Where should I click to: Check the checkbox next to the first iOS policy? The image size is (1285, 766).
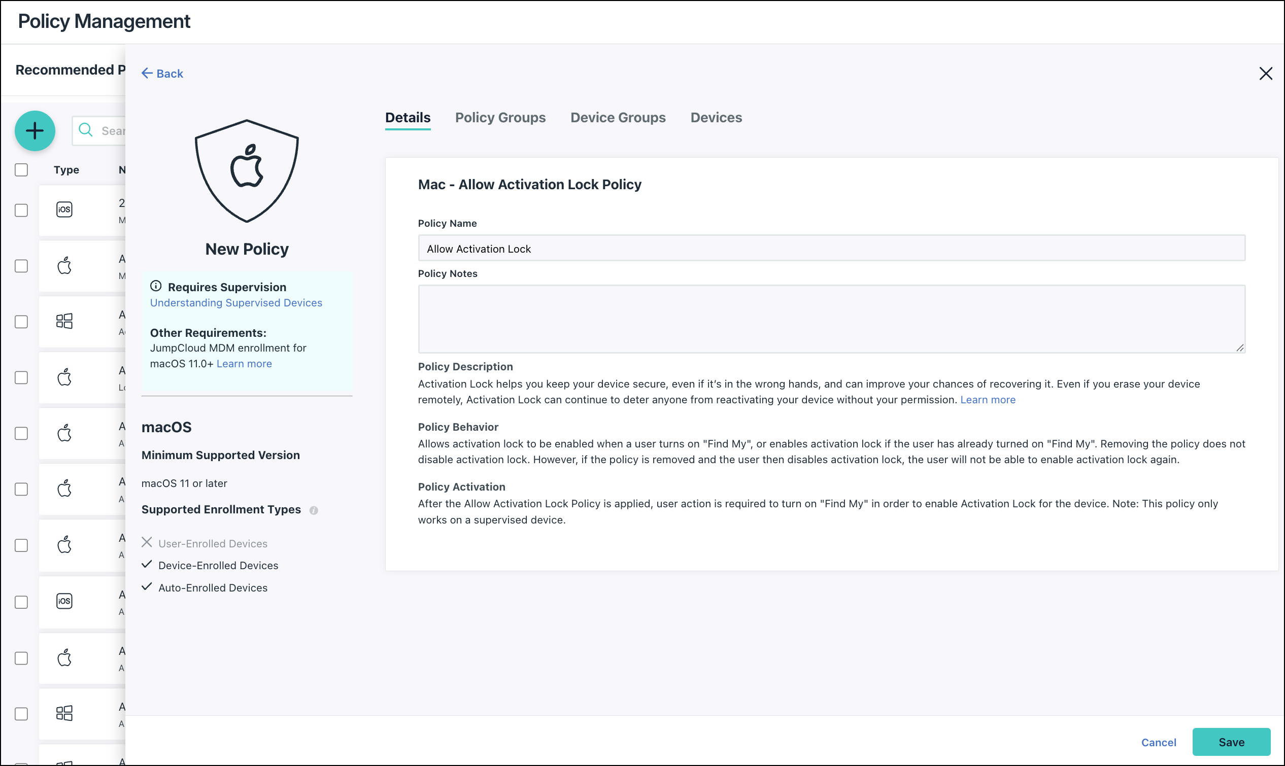point(21,210)
